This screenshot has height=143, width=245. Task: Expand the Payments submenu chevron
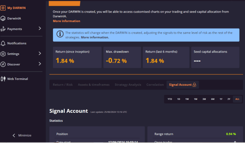coord(40,29)
